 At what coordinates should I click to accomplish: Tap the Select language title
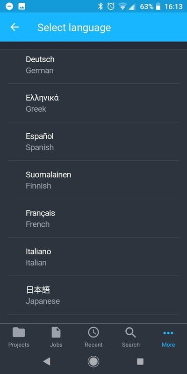(74, 28)
